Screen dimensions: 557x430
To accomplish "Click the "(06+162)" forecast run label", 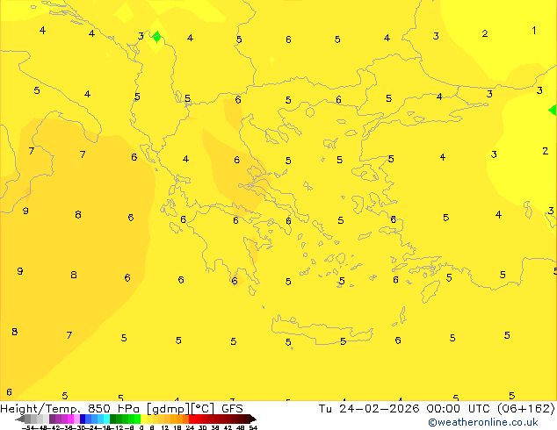I will 526,409.
